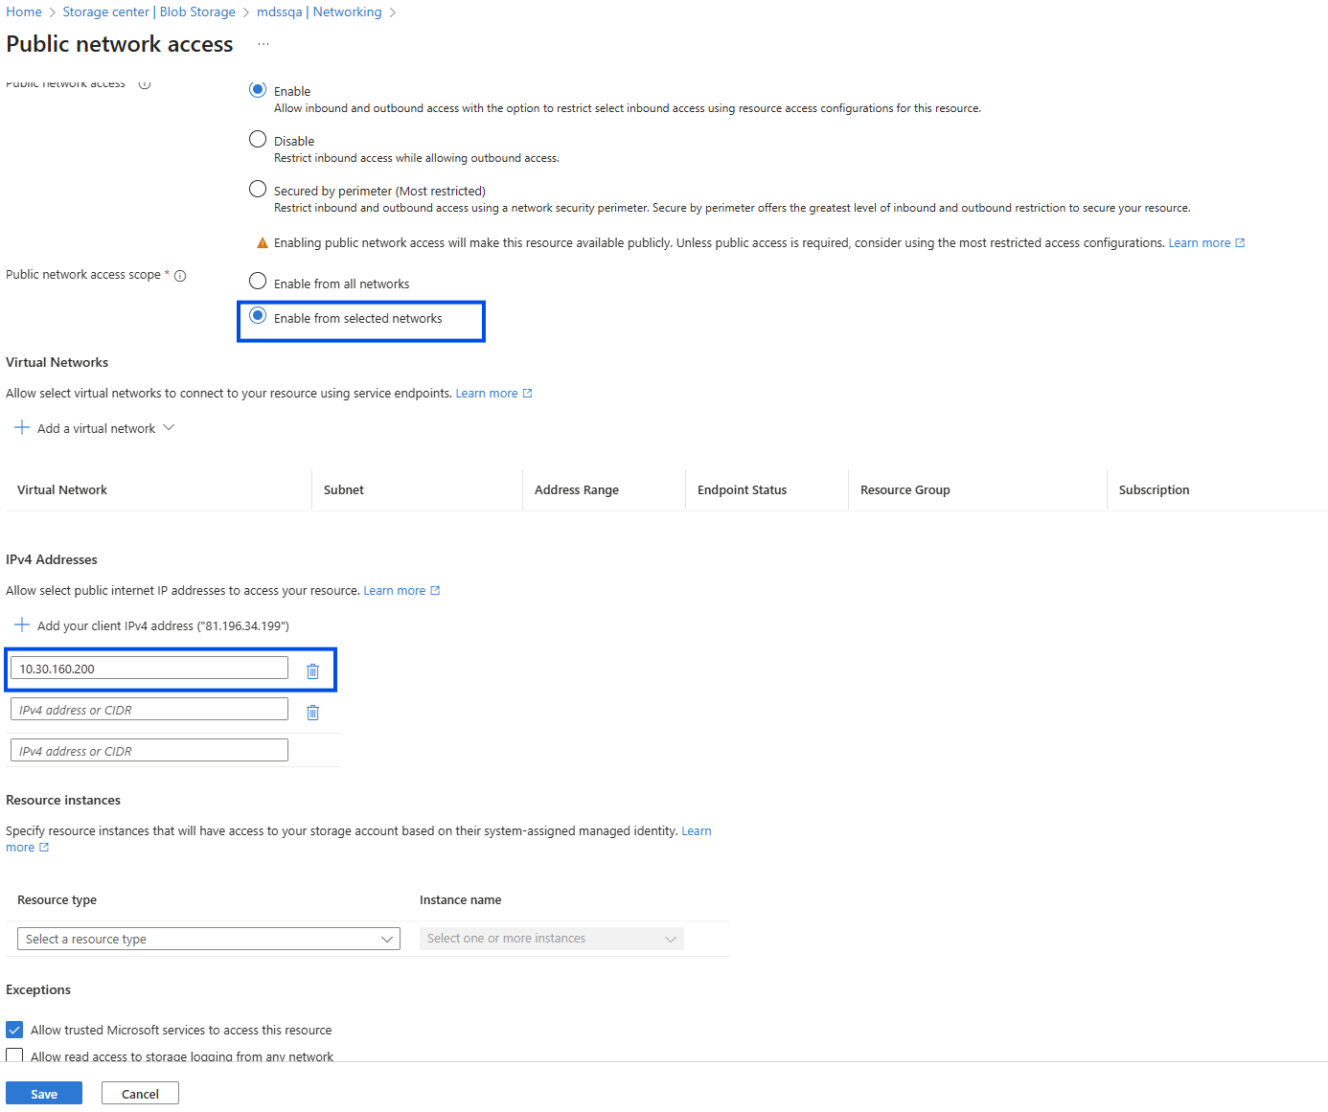Open the Select a resource type dropdown
Viewport: 1328px width, 1112px height.
[208, 940]
